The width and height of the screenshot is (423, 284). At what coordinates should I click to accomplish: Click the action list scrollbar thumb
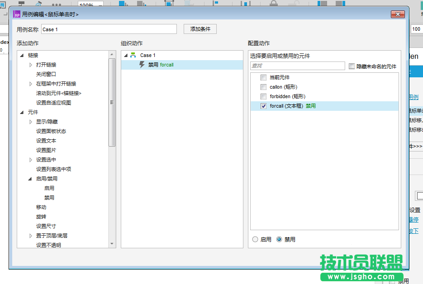coord(112,103)
